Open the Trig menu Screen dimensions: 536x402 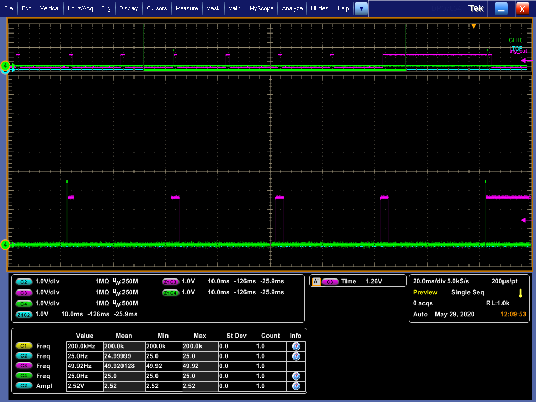click(106, 8)
